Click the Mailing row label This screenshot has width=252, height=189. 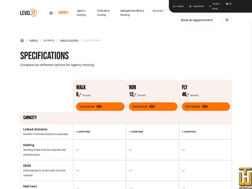point(29,145)
